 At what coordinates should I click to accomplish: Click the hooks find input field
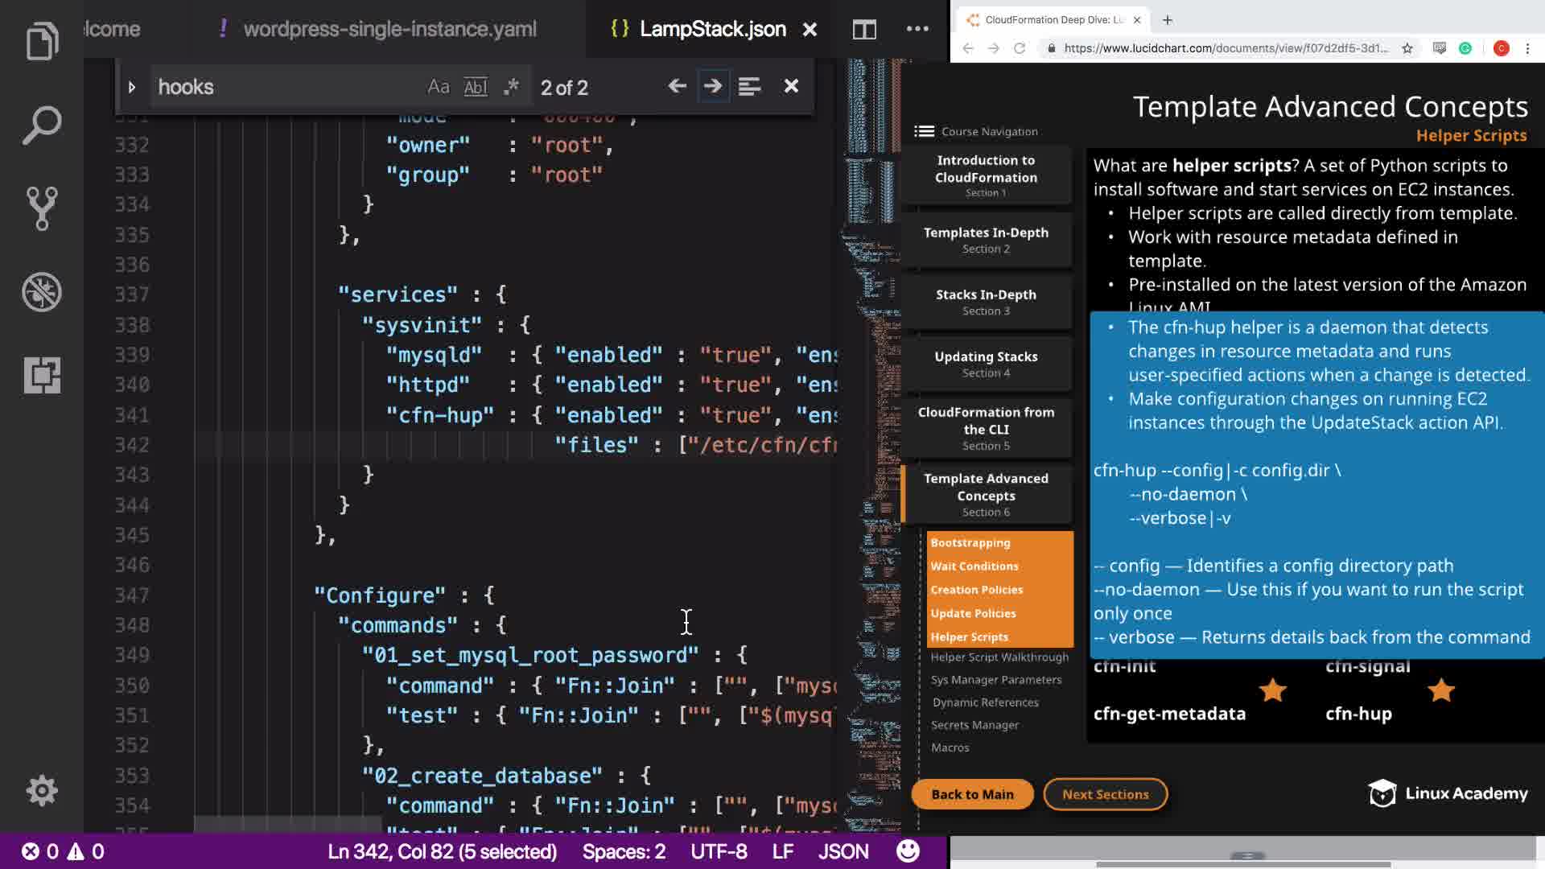tap(286, 87)
